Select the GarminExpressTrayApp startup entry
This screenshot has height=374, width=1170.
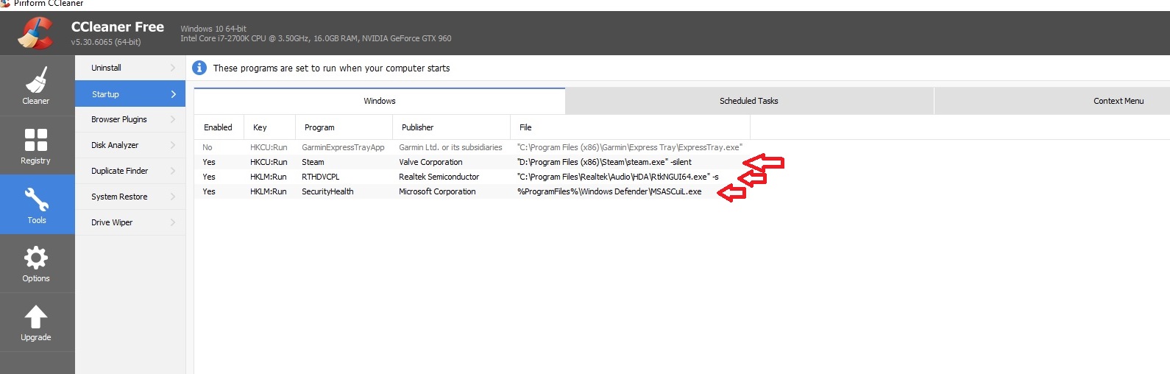pos(343,147)
